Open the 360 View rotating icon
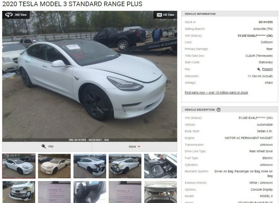The image size is (280, 203). (9, 15)
